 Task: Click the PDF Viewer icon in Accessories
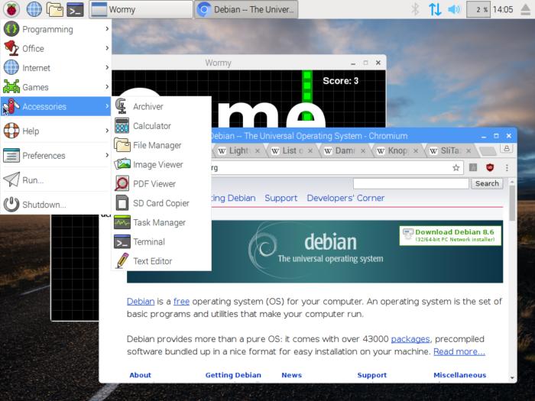coord(122,183)
